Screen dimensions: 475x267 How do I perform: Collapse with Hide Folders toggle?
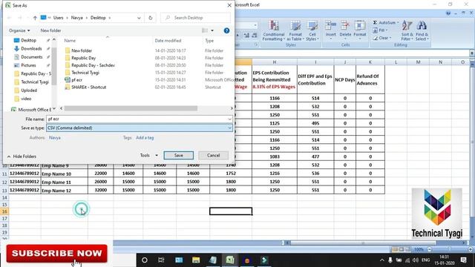click(x=22, y=156)
